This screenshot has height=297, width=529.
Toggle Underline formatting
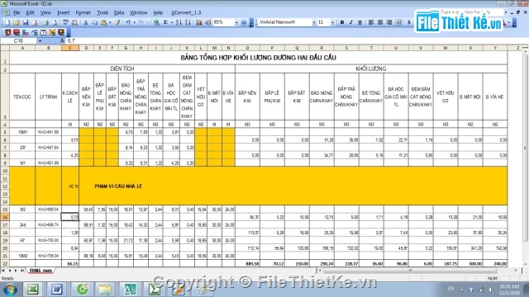pos(360,22)
